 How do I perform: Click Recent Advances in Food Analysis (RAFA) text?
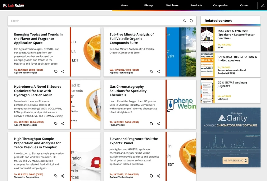(231, 72)
